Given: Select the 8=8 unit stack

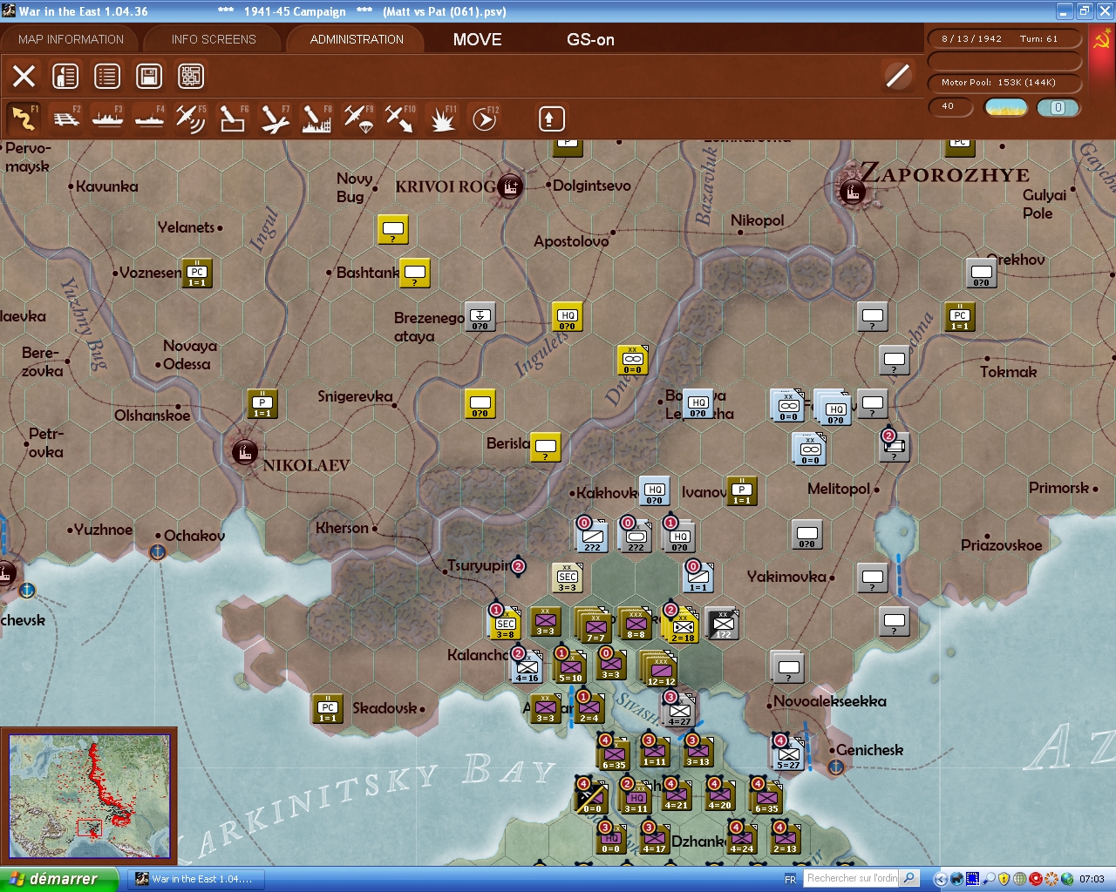Looking at the screenshot, I should tap(636, 624).
